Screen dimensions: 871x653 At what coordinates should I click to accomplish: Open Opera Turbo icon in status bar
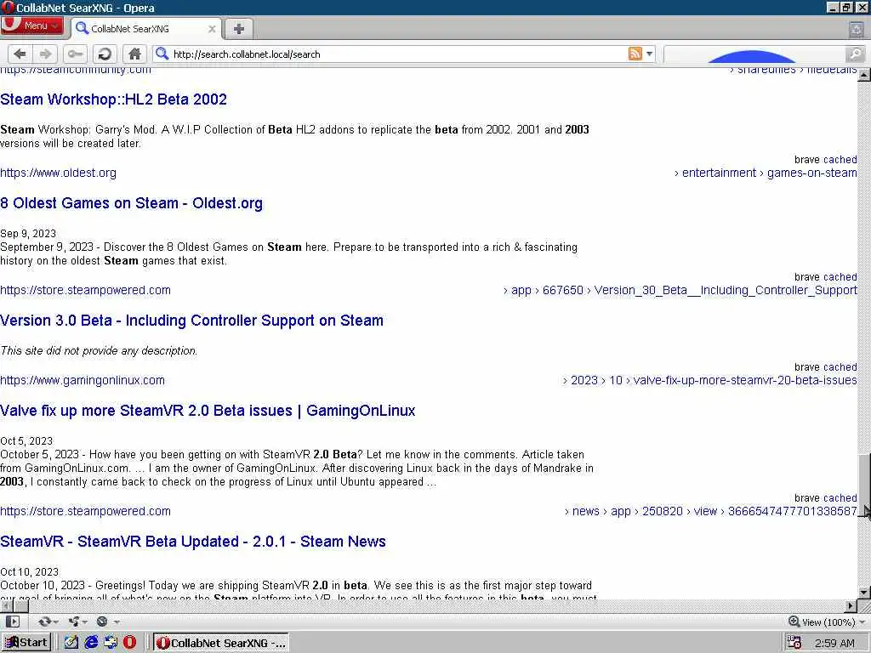[102, 622]
